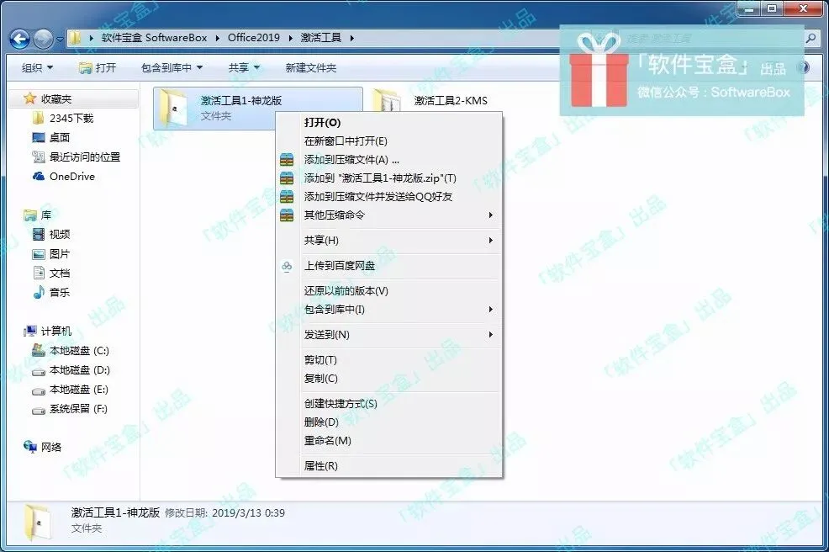Expand arrow after 激活工具 breadcrumb
The height and width of the screenshot is (552, 829).
[351, 38]
